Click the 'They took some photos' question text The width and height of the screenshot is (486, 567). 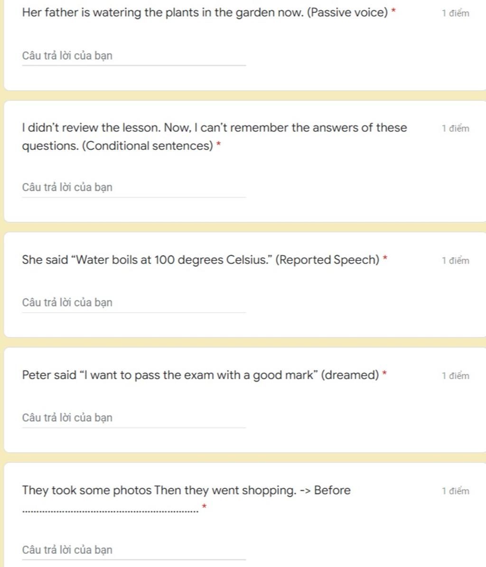tap(186, 491)
